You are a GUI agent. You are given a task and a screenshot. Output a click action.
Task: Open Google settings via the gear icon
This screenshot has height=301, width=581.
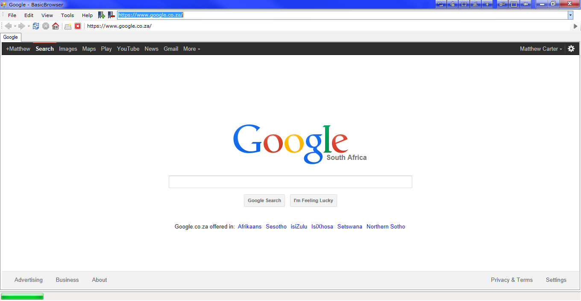point(571,49)
